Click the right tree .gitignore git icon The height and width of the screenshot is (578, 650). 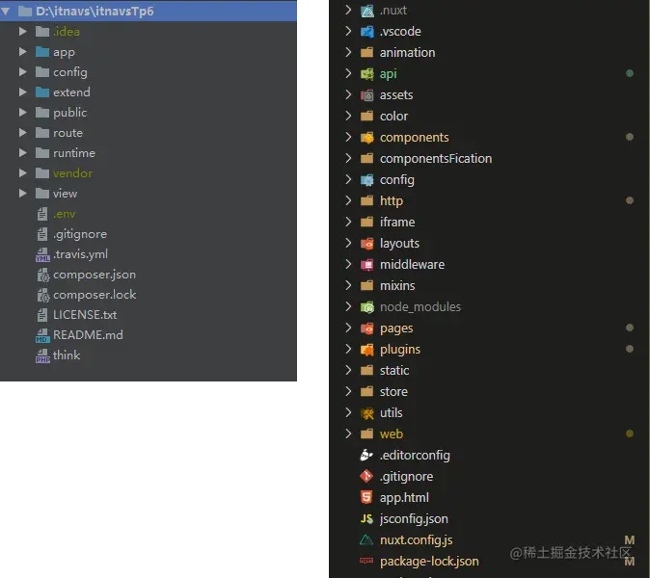pos(366,476)
